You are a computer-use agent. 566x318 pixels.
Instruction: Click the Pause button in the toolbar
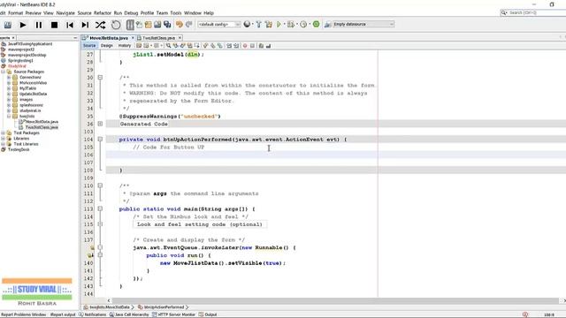click(x=38, y=25)
